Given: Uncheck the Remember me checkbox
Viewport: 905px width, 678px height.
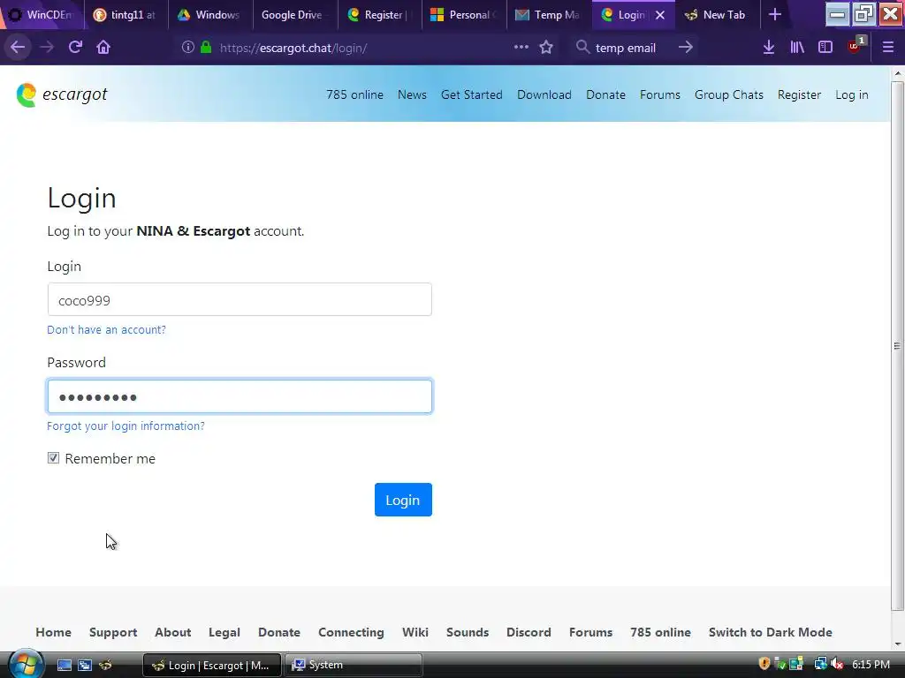Looking at the screenshot, I should 53,458.
